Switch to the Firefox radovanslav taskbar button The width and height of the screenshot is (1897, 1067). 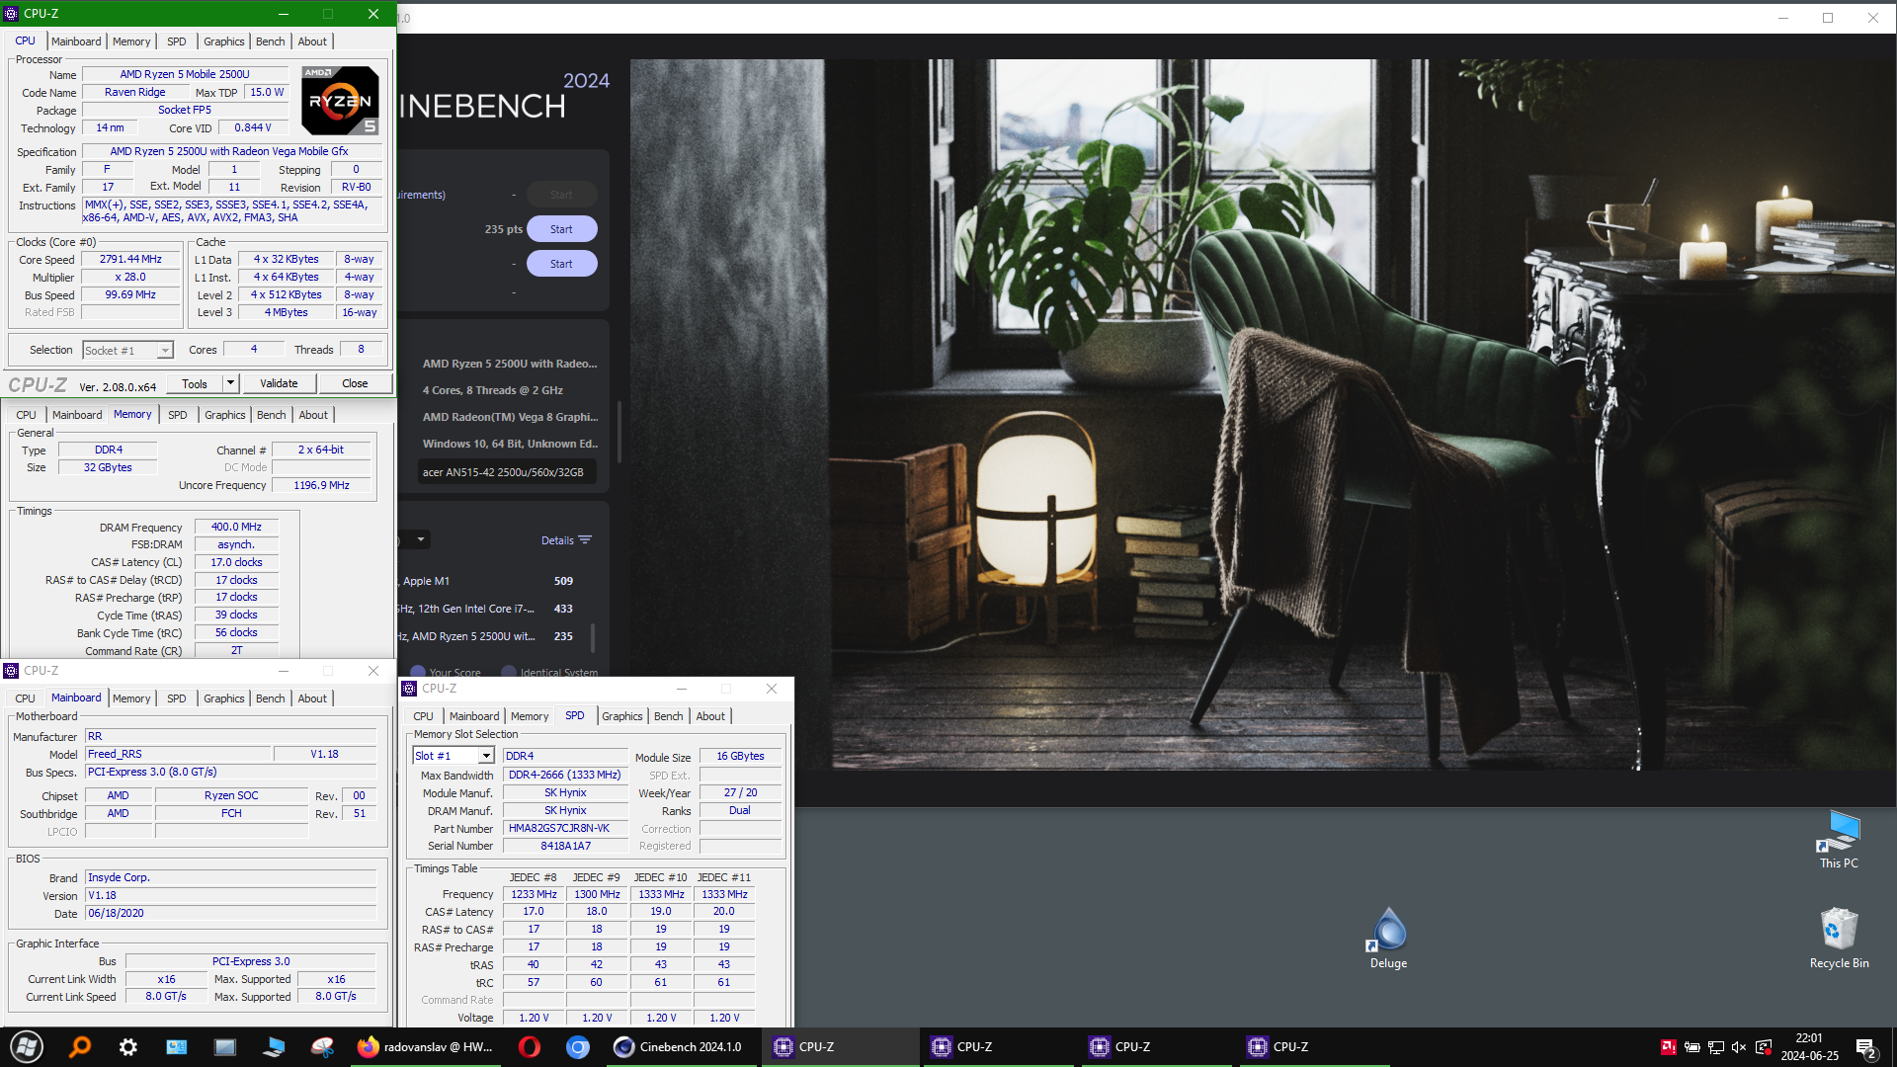coord(426,1046)
